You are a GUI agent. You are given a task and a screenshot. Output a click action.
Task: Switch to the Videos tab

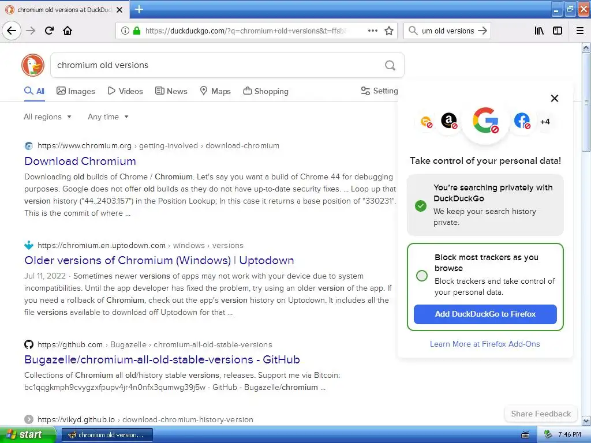(x=125, y=91)
